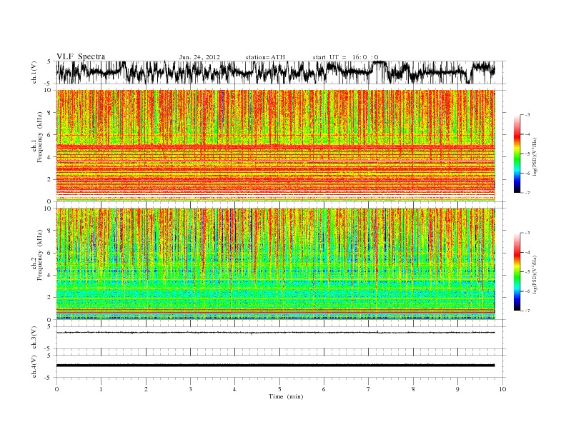
Task: Click time axis tick label "1"
Action: point(101,389)
